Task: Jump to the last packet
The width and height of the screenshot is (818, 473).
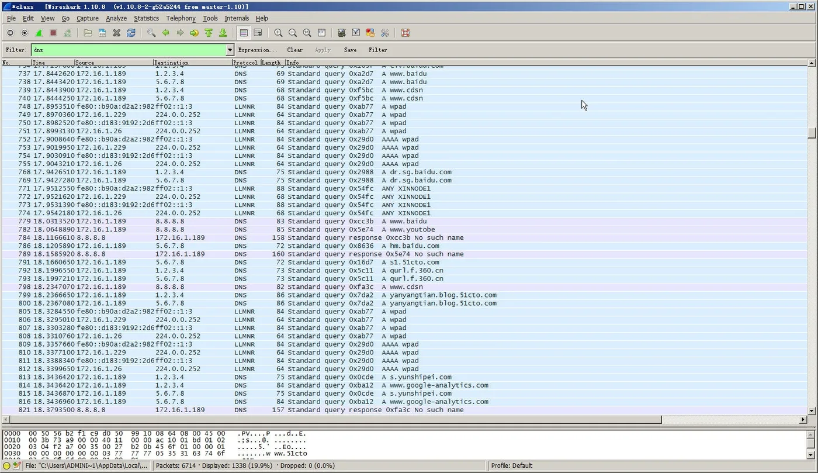Action: point(223,33)
